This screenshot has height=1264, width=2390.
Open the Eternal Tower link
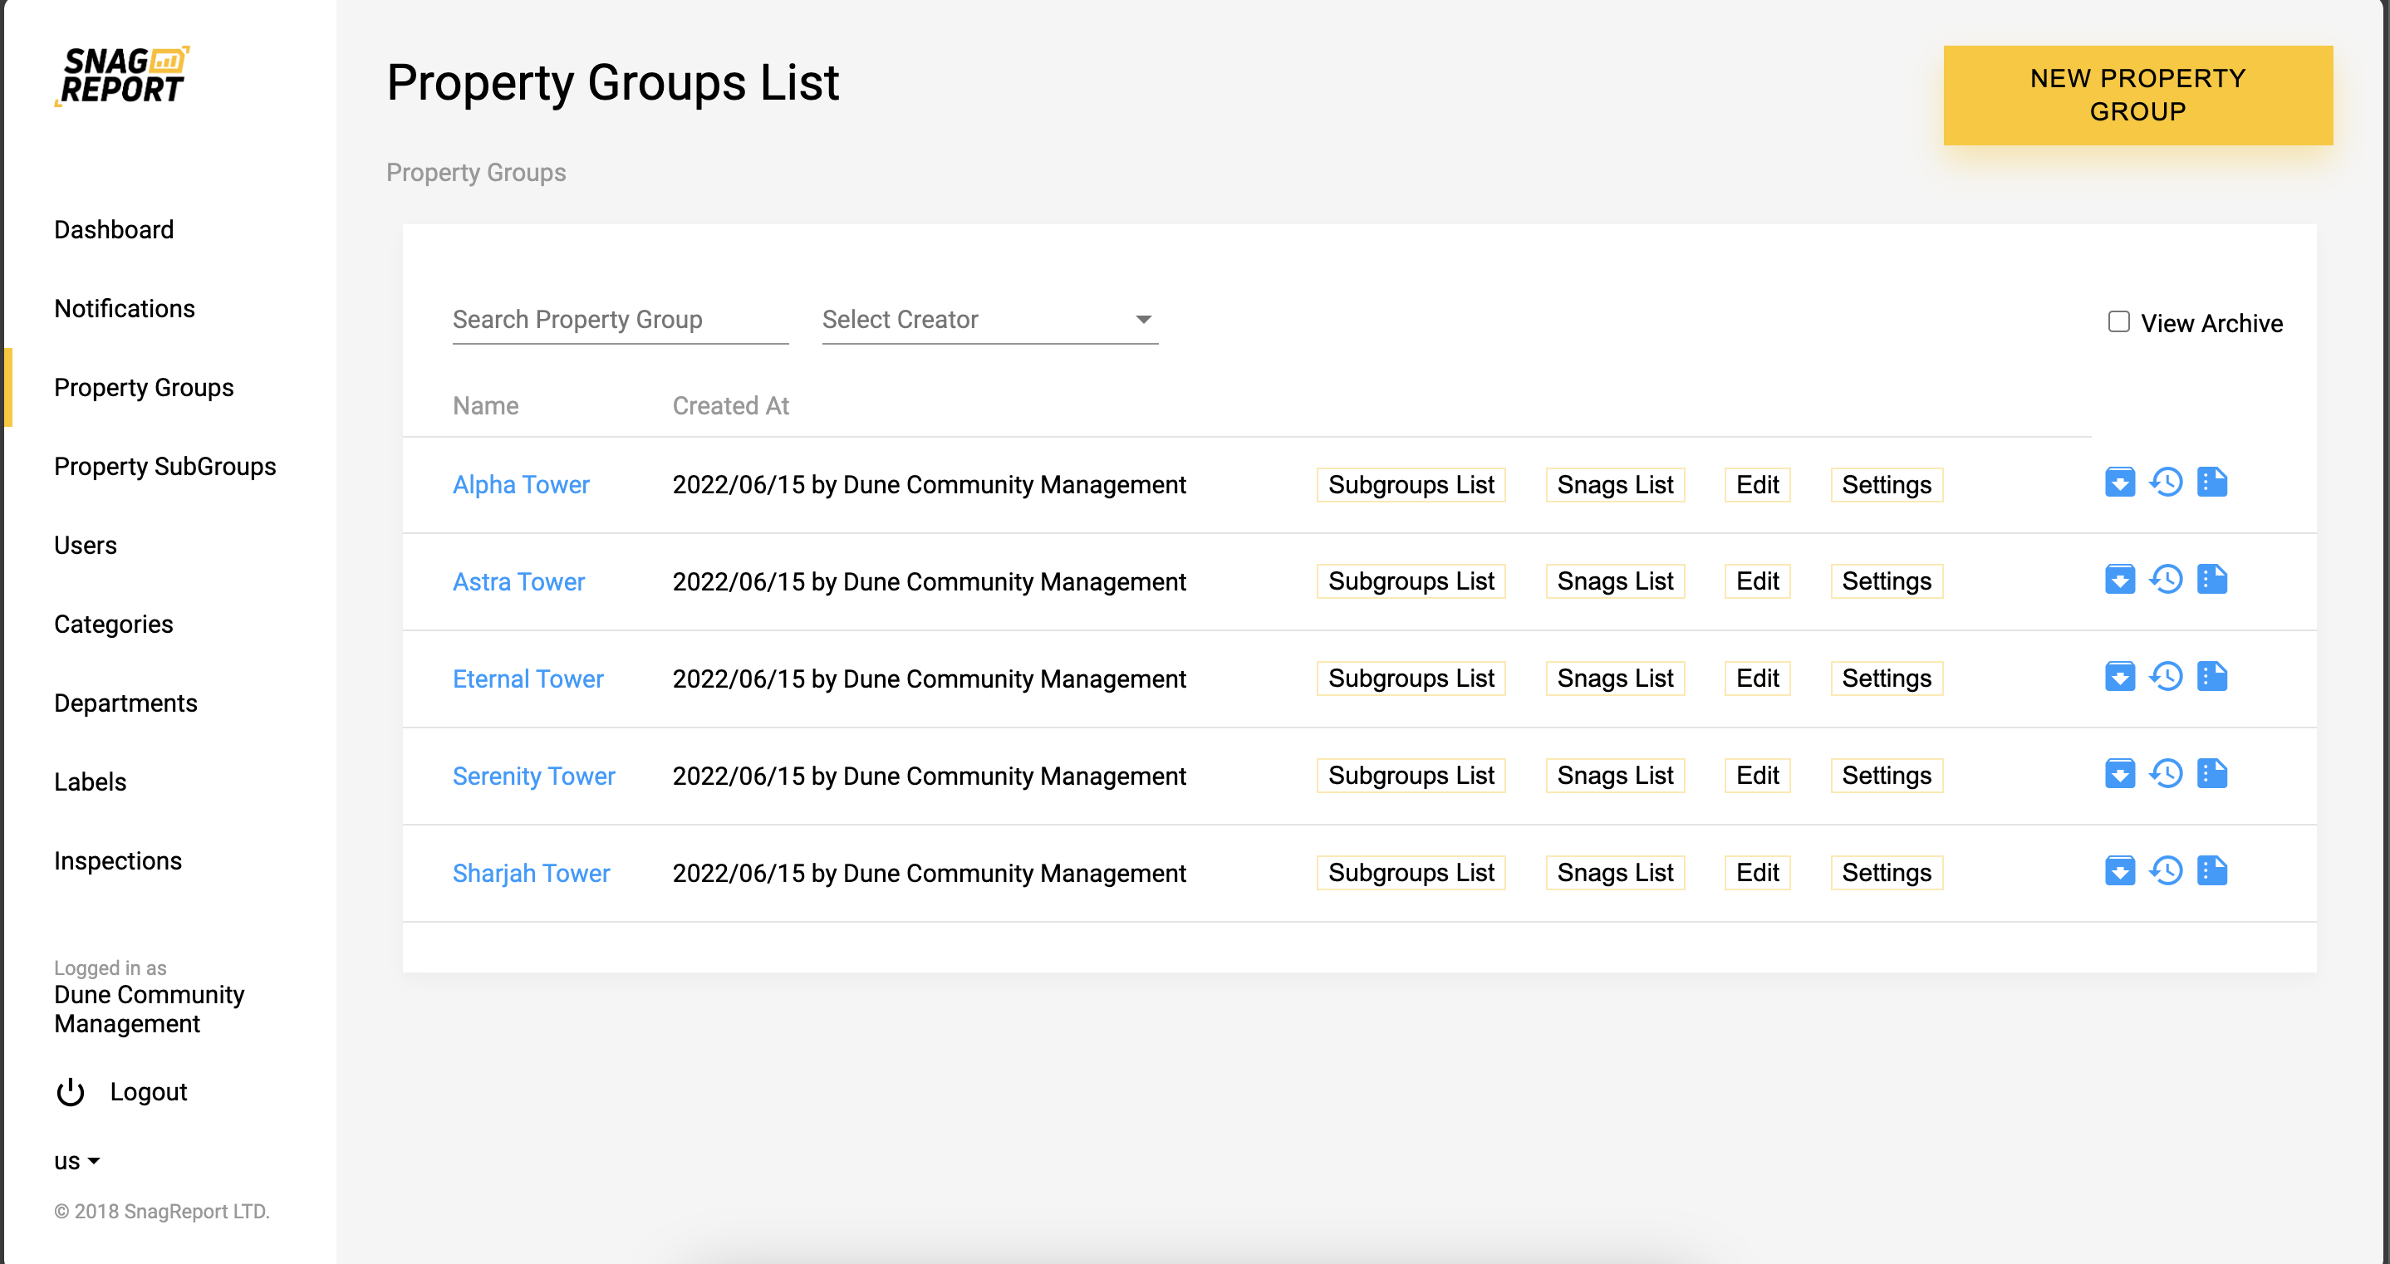pos(527,679)
